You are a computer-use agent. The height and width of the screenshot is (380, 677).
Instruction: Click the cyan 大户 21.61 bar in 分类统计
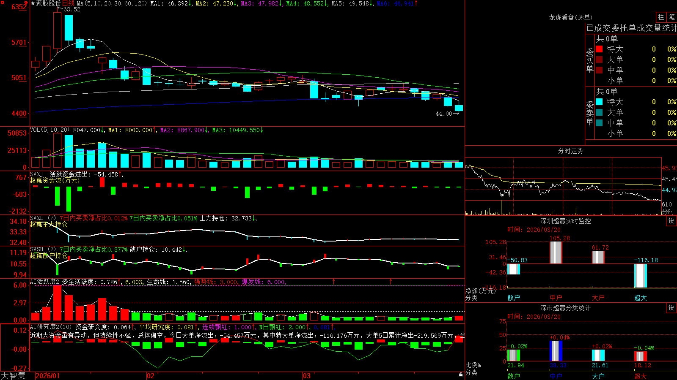pyautogui.click(x=598, y=356)
